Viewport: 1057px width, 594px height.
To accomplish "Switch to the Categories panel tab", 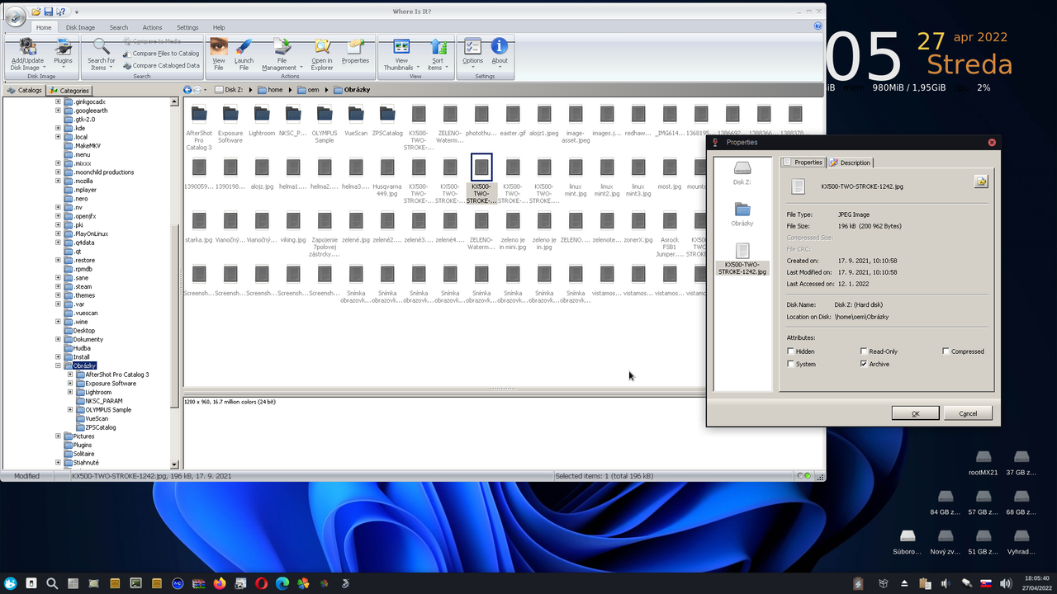I will 69,91.
